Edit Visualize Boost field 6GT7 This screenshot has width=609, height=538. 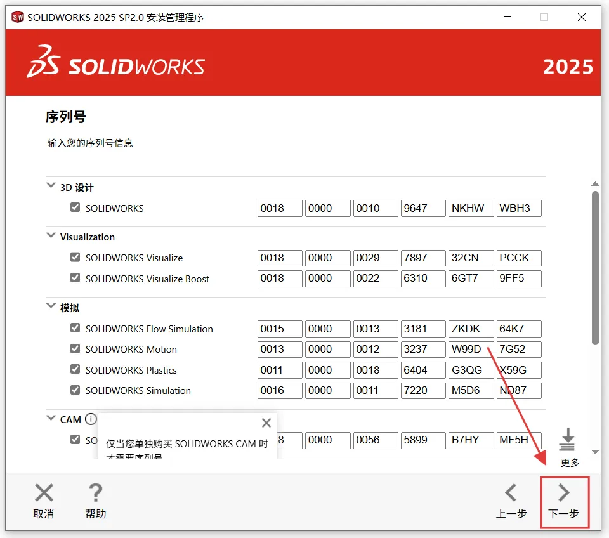click(471, 279)
